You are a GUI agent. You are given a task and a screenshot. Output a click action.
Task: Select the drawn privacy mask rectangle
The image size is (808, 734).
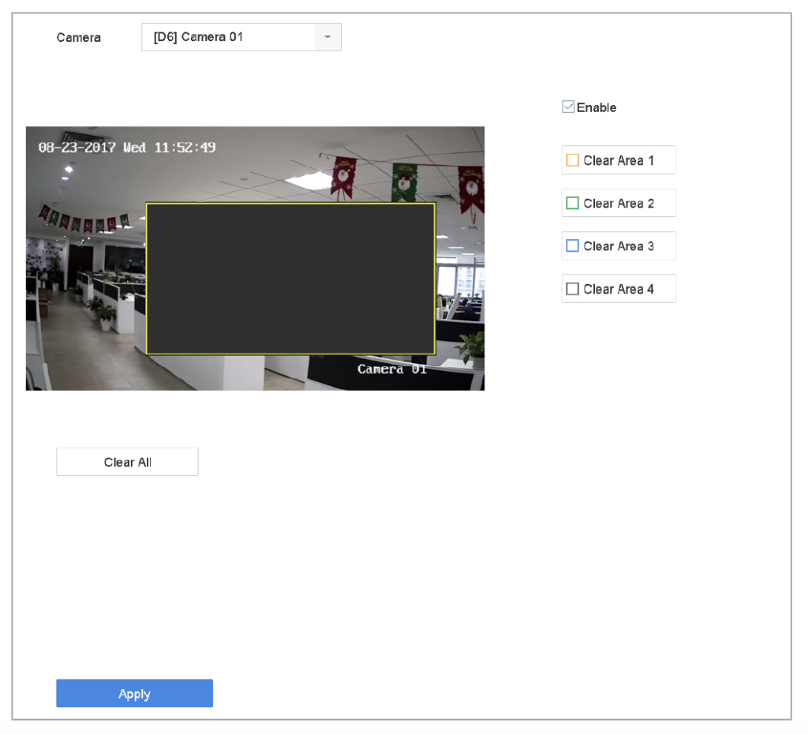tap(290, 278)
